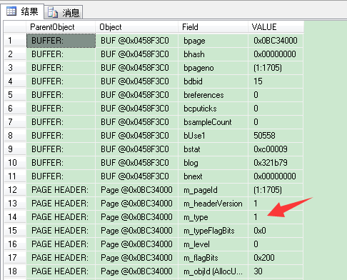The height and width of the screenshot is (280, 347).
Task: Click the value 30 for m_objId
Action: (276, 271)
